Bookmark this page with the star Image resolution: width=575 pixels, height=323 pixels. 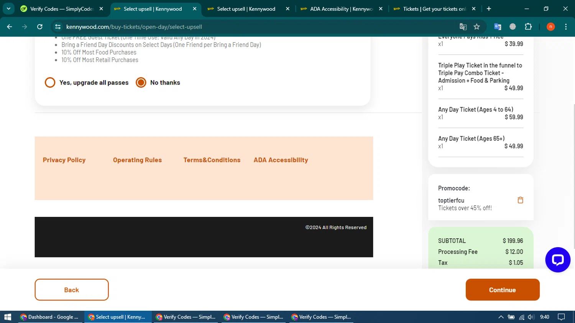coord(477,27)
